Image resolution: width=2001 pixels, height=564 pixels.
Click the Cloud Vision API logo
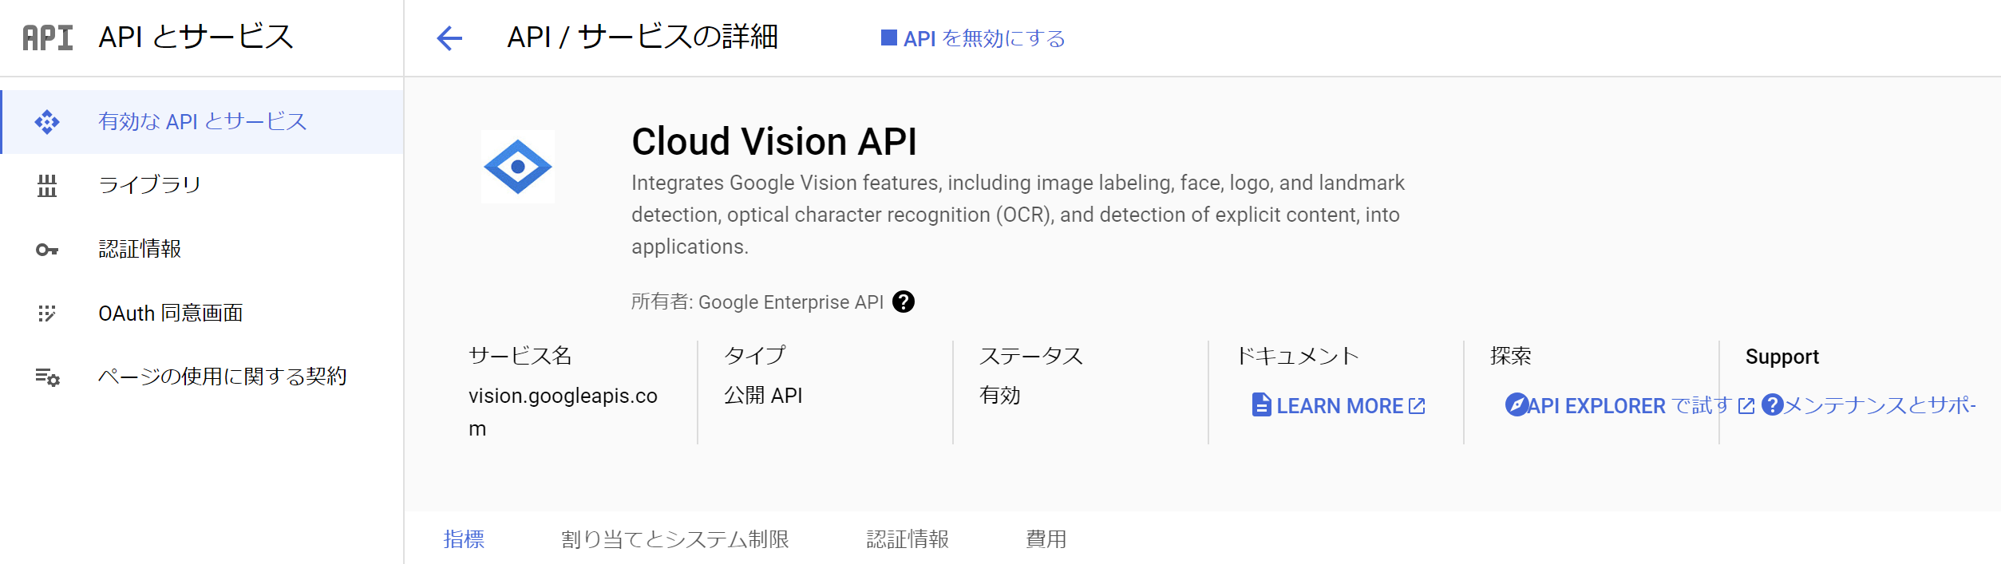[x=518, y=167]
